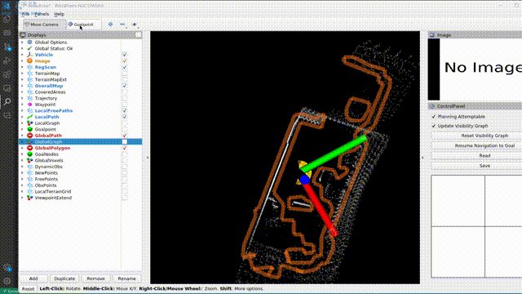Click the Vehicle axes icon
This screenshot has width=522, height=294.
tap(29, 55)
